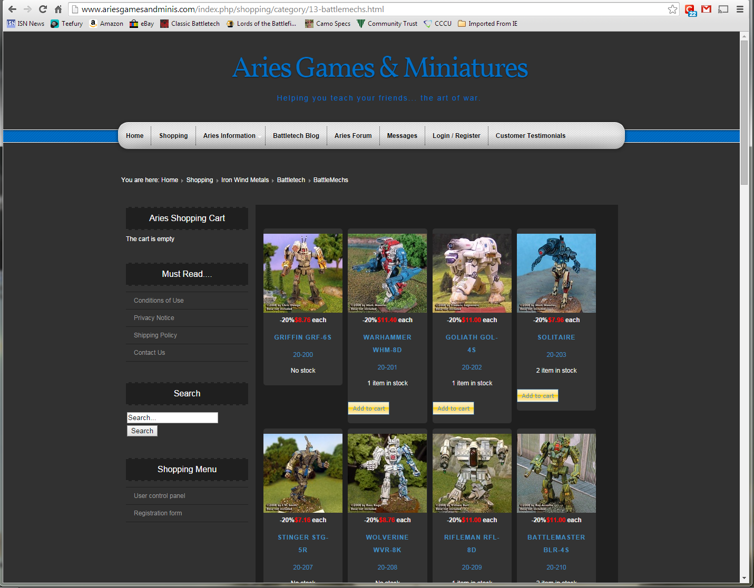Open the BATTLEMASTER BLR-4S title link
The width and height of the screenshot is (754, 588).
click(x=556, y=544)
